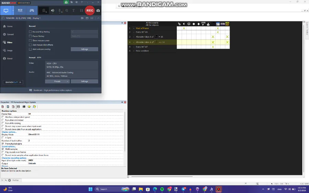This screenshot has width=309, height=193.
Task: Open Bandicam help question mark
Action: [x=82, y=2]
